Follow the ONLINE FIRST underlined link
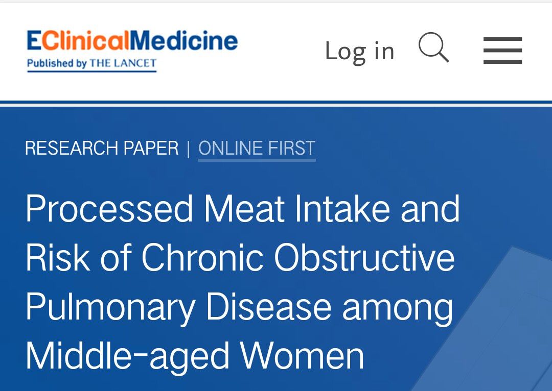The image size is (552, 391). pyautogui.click(x=257, y=148)
